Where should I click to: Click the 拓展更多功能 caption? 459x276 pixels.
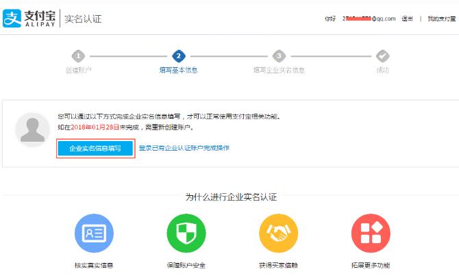click(371, 266)
